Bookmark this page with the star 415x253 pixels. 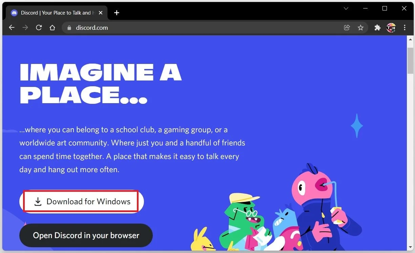[x=360, y=28]
